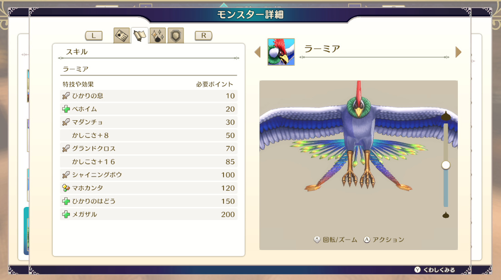This screenshot has width=501, height=280.
Task: Click the sword icon beside シャイニングボウ
Action: click(66, 175)
